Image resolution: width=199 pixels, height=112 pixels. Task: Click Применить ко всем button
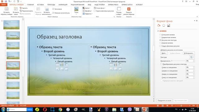point(164,100)
